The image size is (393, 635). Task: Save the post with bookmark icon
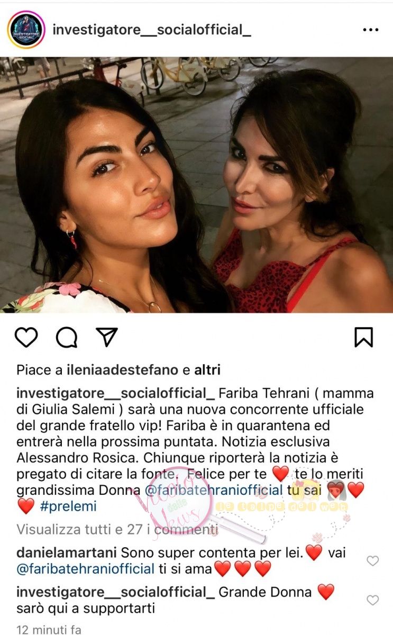click(364, 337)
